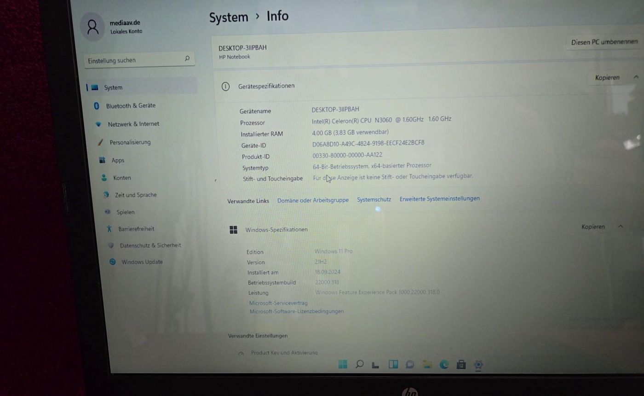The image size is (644, 396).
Task: Collapse the Gerätespezifikationen section chevron
Action: coord(636,77)
